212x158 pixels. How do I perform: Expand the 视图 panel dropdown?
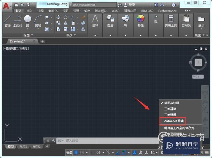[x=200, y=35]
